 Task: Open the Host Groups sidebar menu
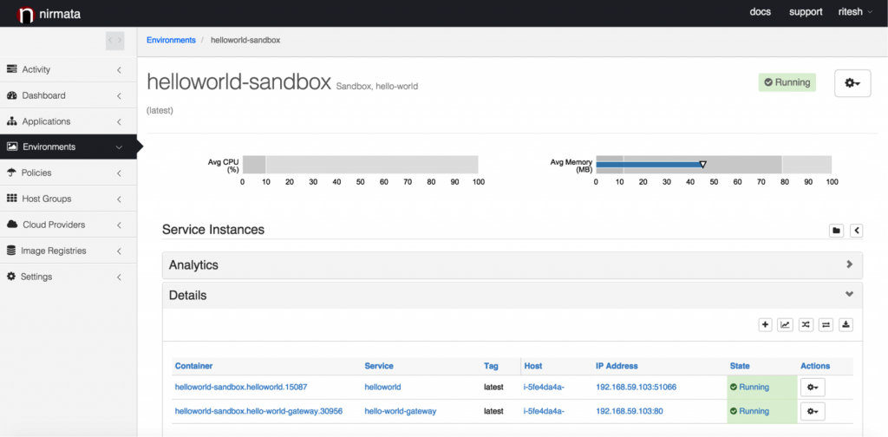(x=69, y=199)
